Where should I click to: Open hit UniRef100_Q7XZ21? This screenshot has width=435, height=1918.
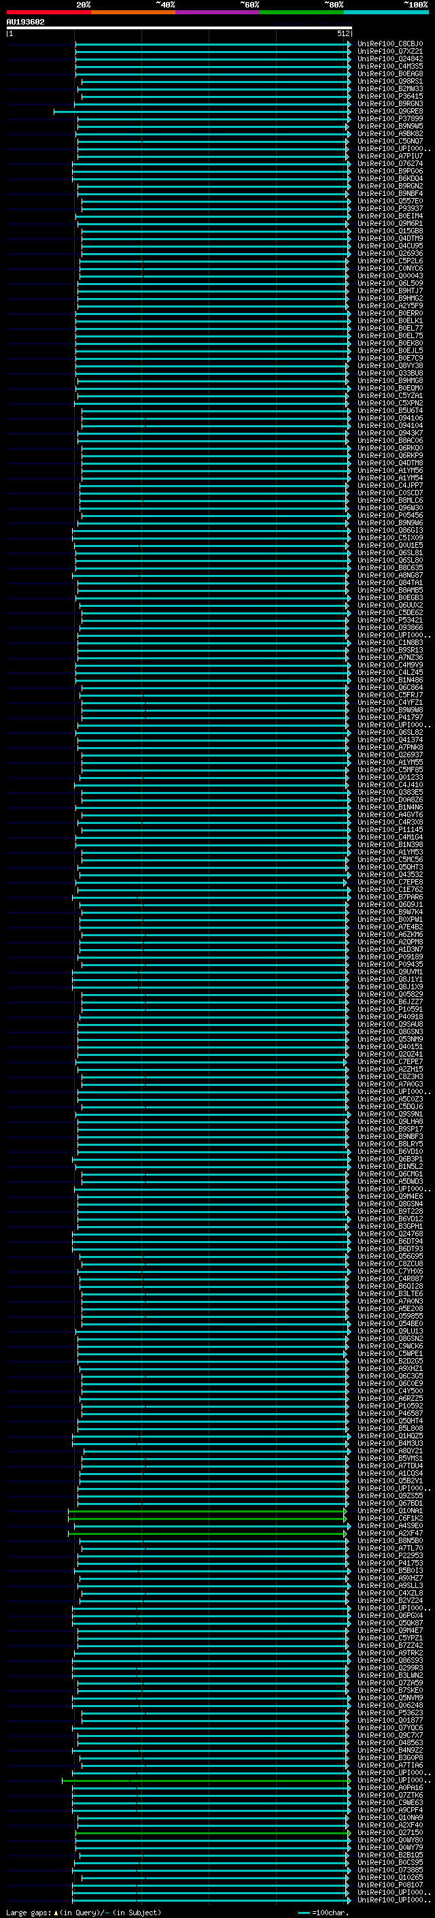click(x=389, y=52)
